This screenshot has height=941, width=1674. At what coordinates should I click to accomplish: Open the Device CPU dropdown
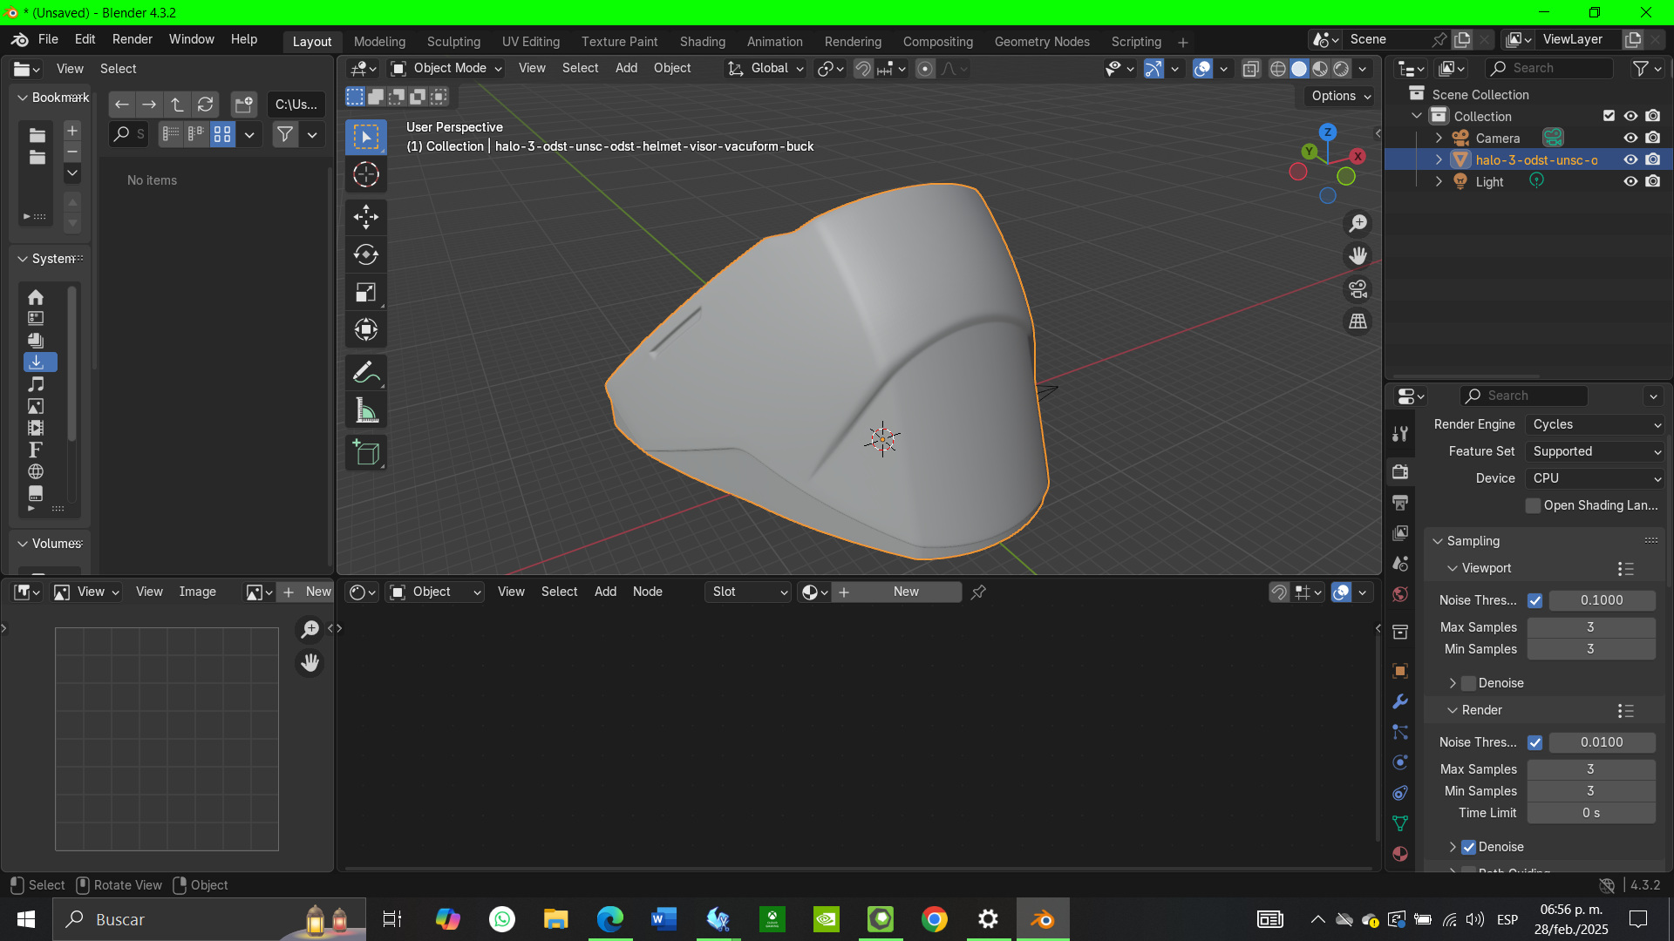point(1596,478)
